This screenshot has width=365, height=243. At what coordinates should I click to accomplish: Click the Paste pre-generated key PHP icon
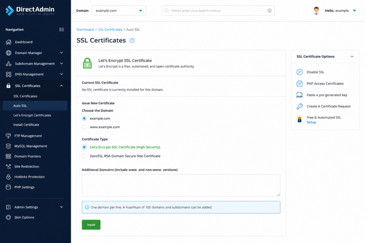[299, 95]
